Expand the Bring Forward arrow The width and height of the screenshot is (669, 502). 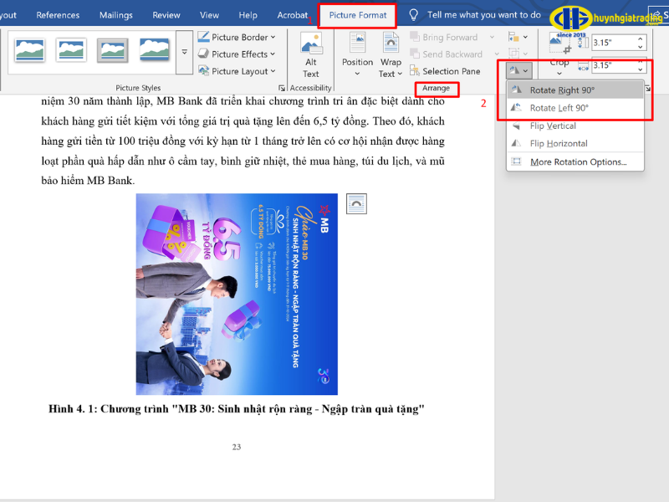(492, 37)
